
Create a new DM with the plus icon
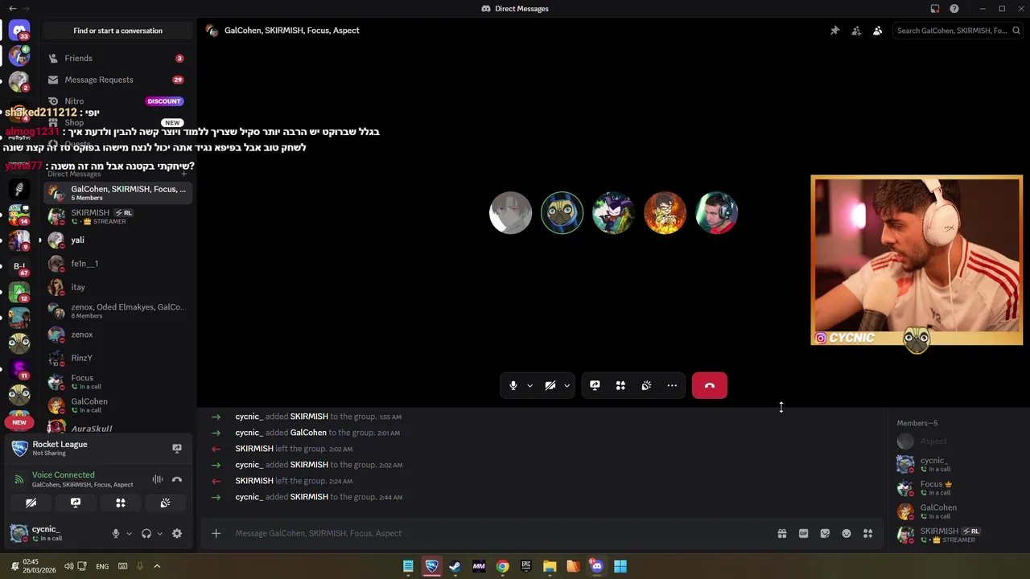pyautogui.click(x=183, y=174)
